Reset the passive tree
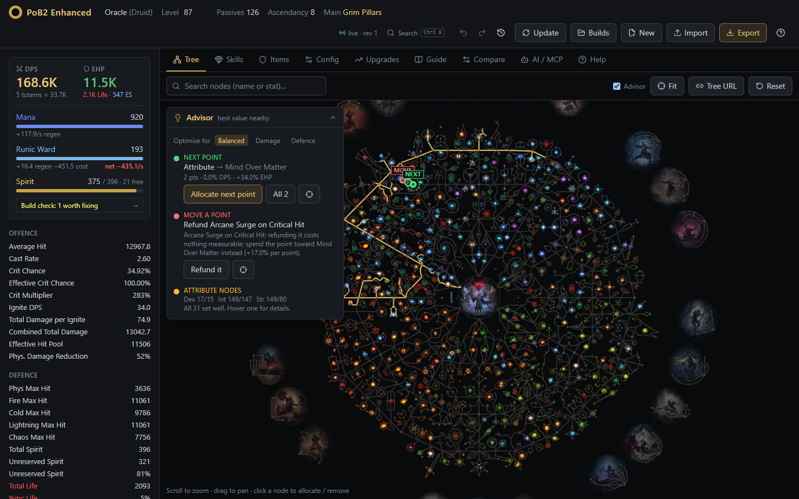 coord(770,86)
